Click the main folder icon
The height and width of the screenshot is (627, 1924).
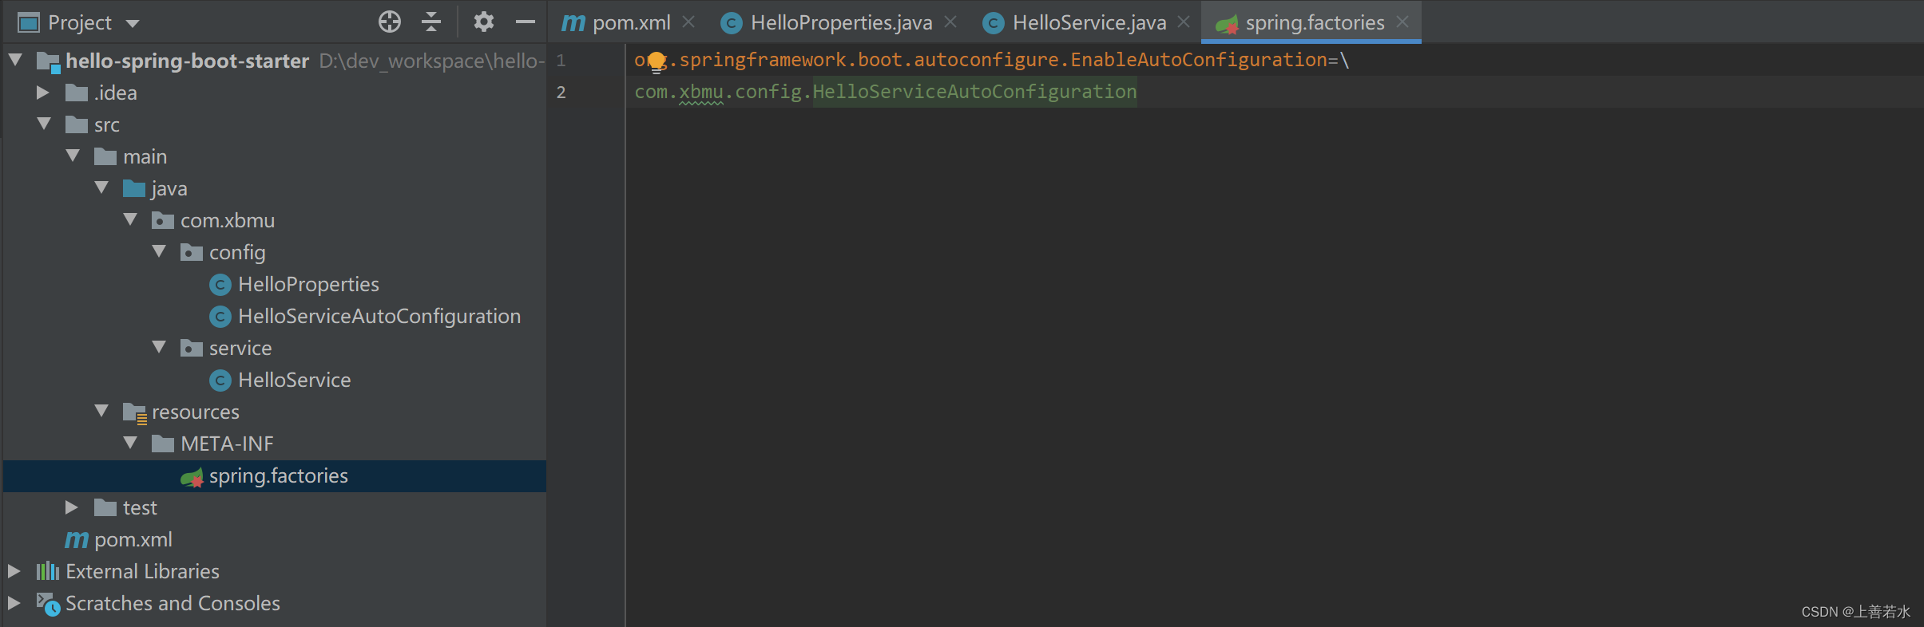(105, 156)
